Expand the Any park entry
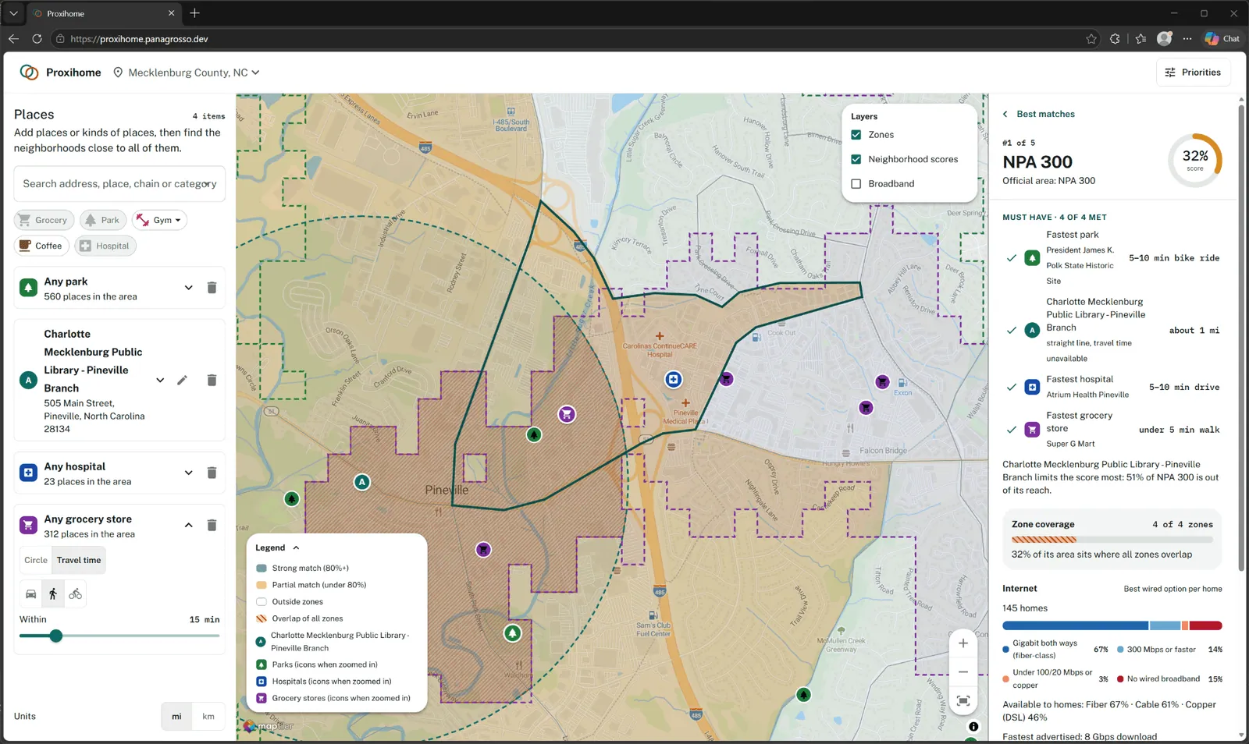 [188, 288]
